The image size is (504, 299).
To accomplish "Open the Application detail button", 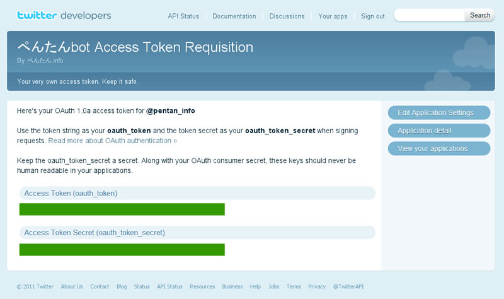I will coord(438,131).
